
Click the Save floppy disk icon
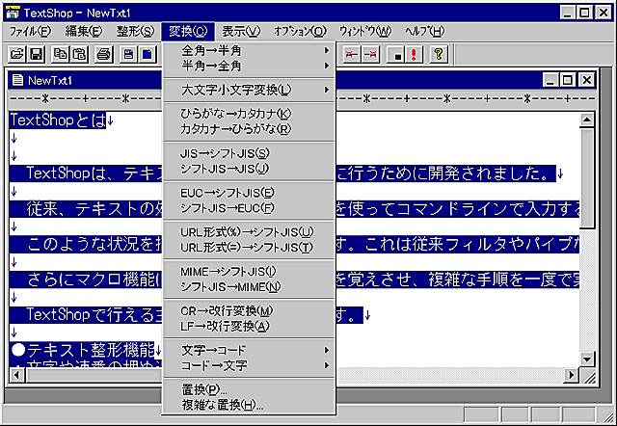coord(37,54)
